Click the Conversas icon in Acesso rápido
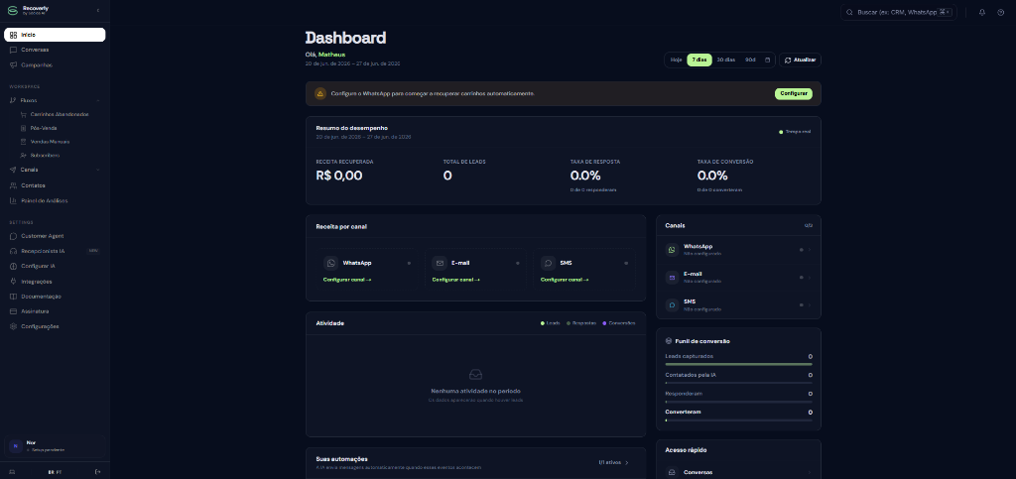 pos(672,472)
